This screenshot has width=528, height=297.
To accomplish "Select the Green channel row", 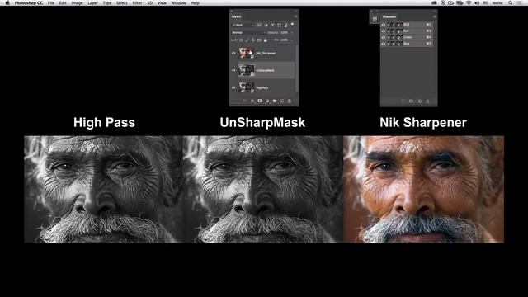I will pos(407,37).
